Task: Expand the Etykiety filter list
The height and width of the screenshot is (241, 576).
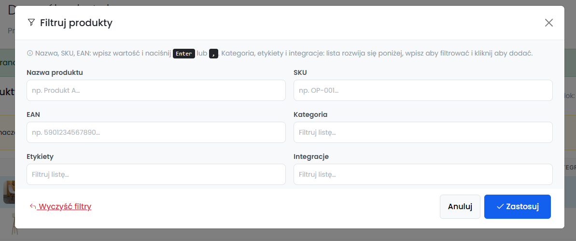Action: click(x=156, y=174)
